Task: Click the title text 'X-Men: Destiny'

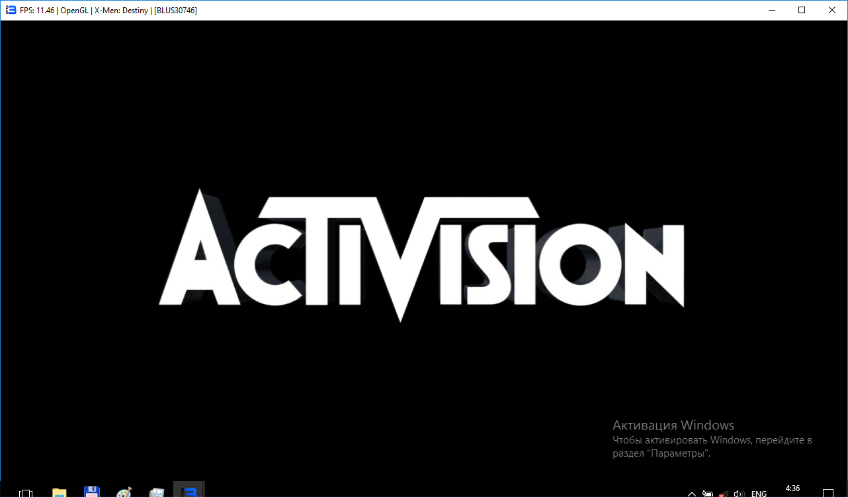Action: click(x=122, y=11)
